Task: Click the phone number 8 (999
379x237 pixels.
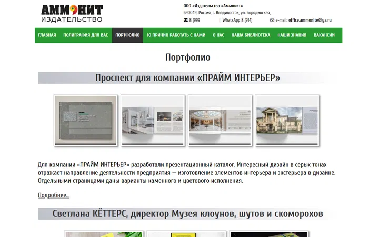Action: click(x=195, y=21)
